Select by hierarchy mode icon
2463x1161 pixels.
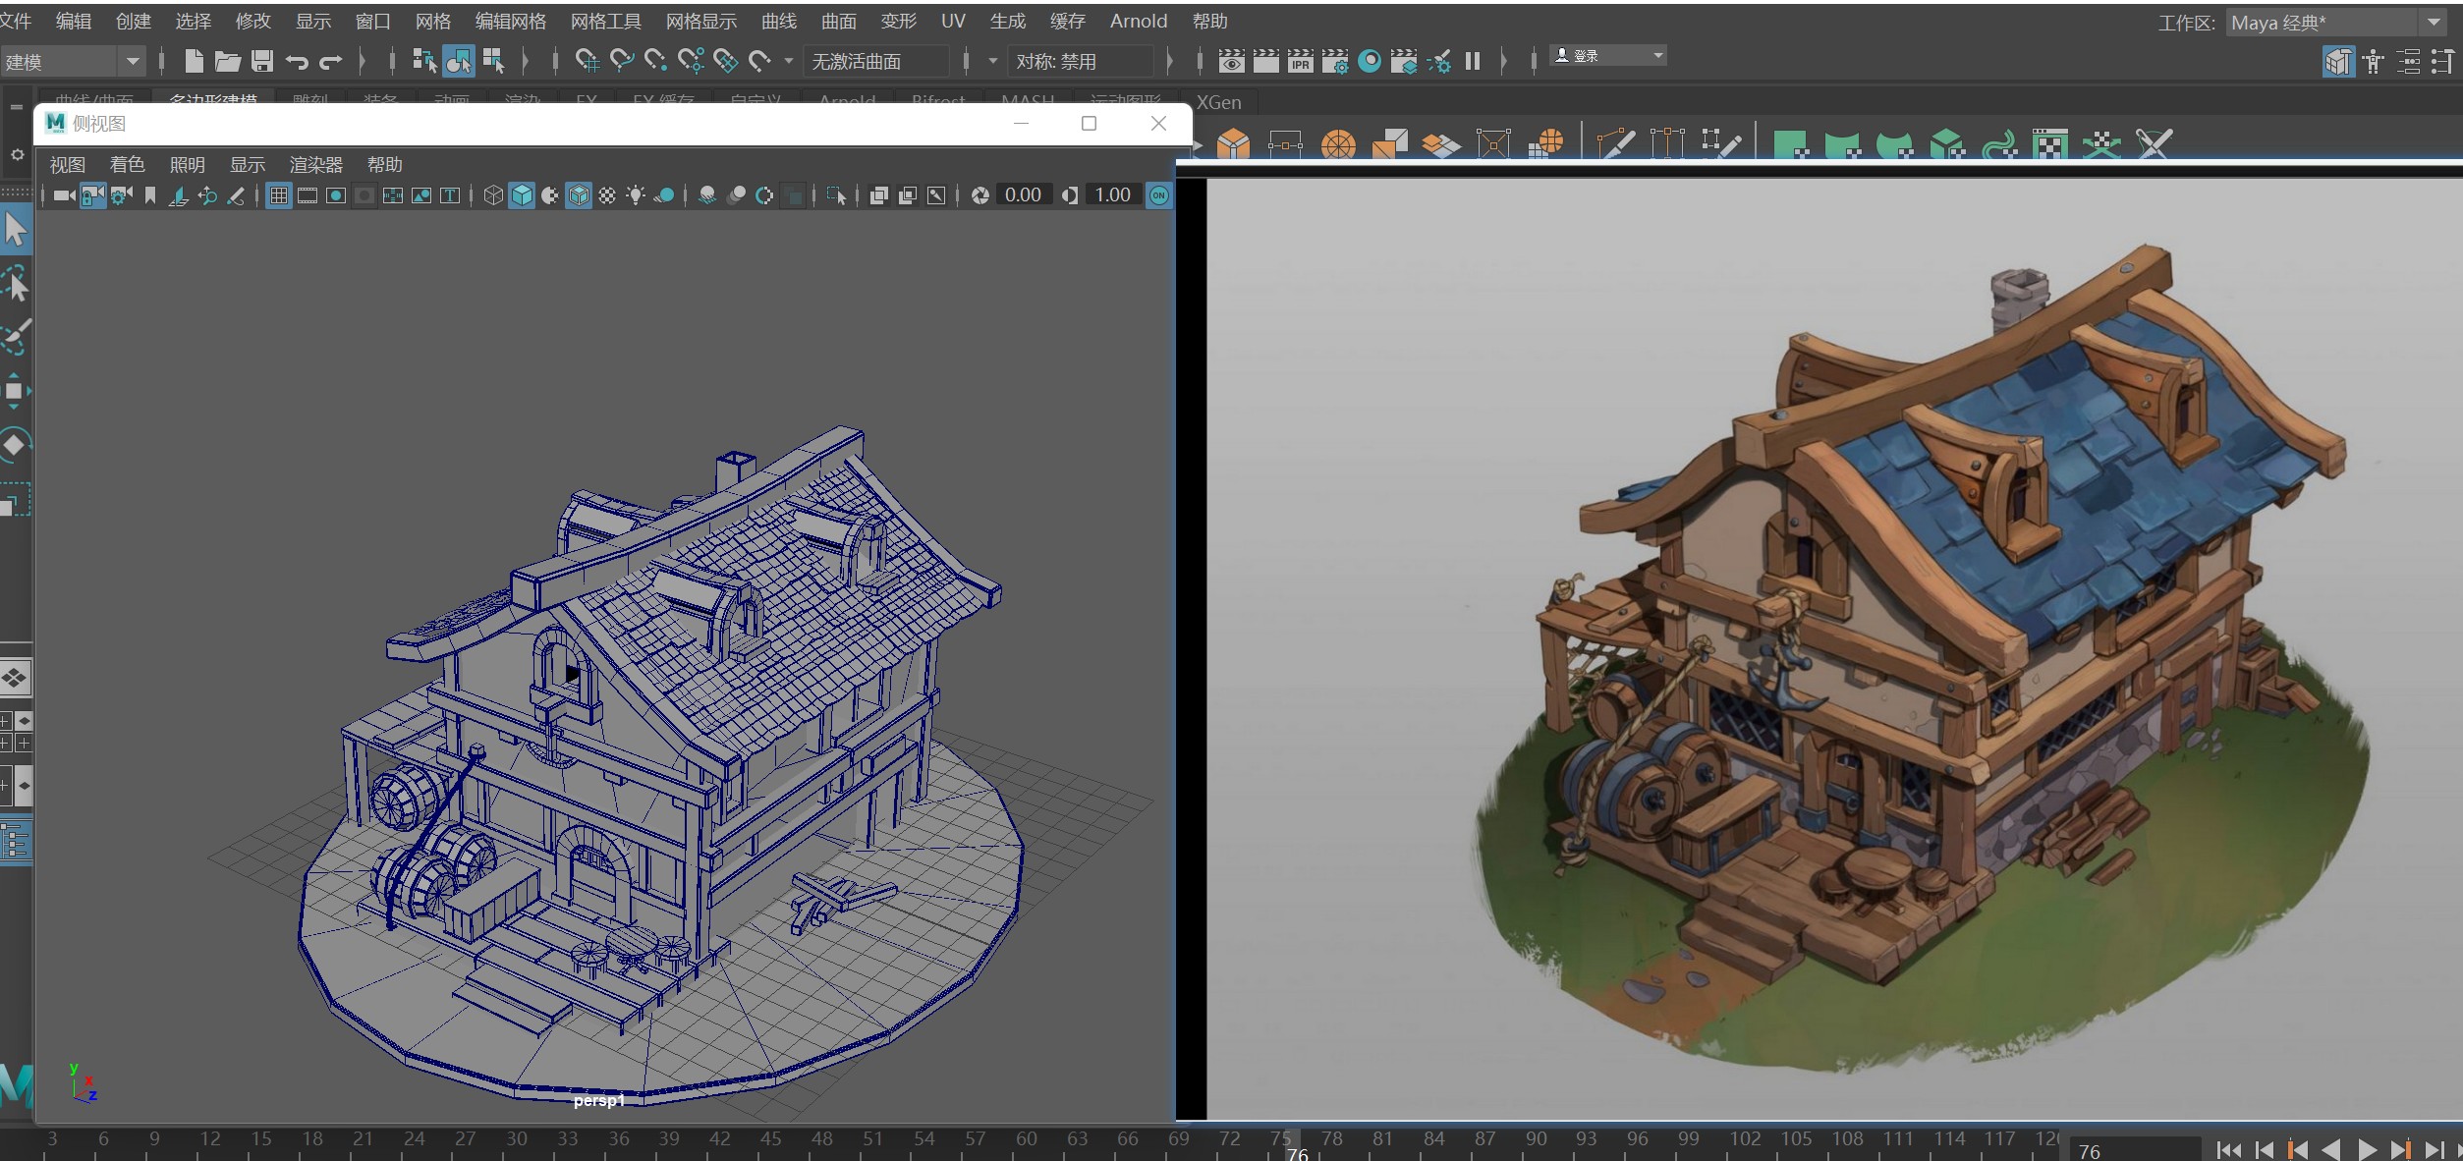[x=424, y=61]
